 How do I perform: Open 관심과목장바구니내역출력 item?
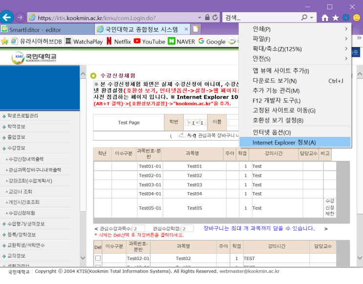click(35, 170)
